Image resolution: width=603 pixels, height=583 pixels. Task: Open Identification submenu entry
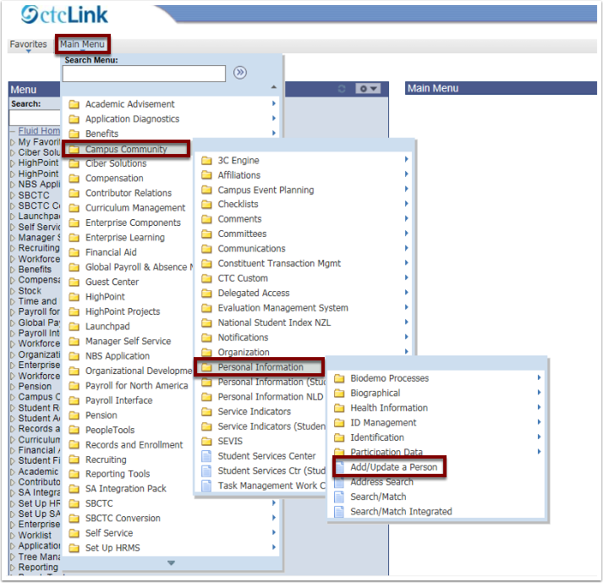(x=377, y=437)
